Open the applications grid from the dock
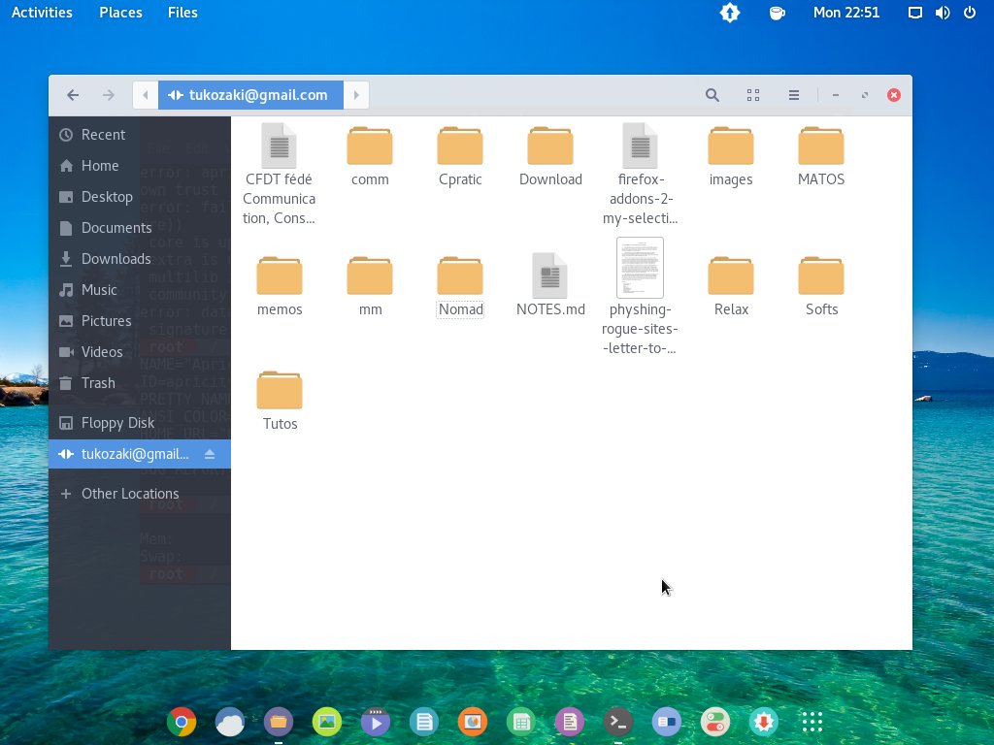Screen dimensions: 994x745 812,722
